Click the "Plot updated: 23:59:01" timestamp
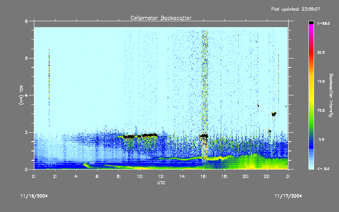 (295, 9)
